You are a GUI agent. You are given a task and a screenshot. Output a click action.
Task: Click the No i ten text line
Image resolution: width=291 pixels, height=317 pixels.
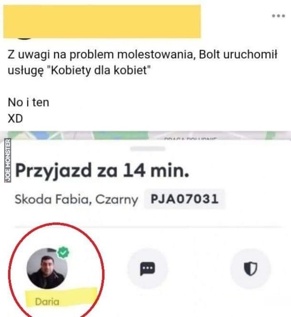click(29, 102)
